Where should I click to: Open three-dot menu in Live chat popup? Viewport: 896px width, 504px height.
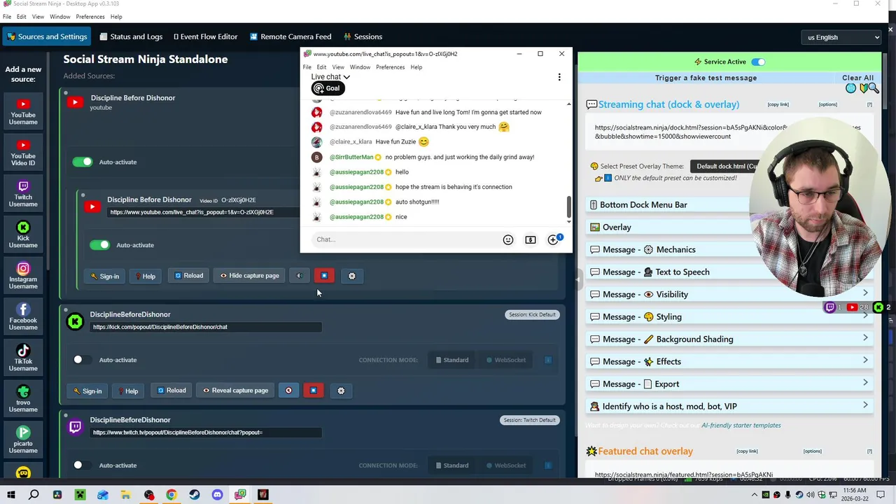559,77
